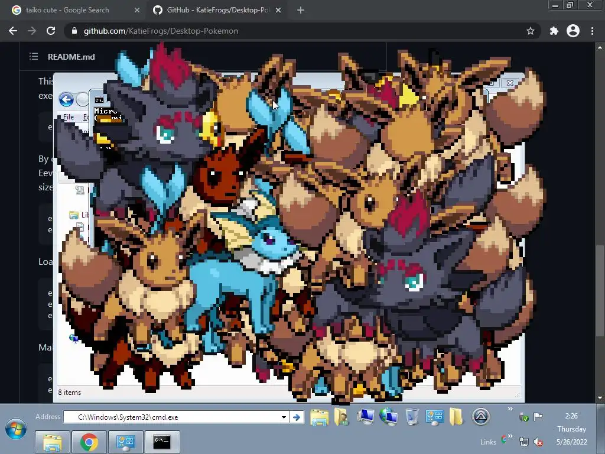Open the Network globe icon in quick launch
The width and height of the screenshot is (605, 454).
[388, 417]
